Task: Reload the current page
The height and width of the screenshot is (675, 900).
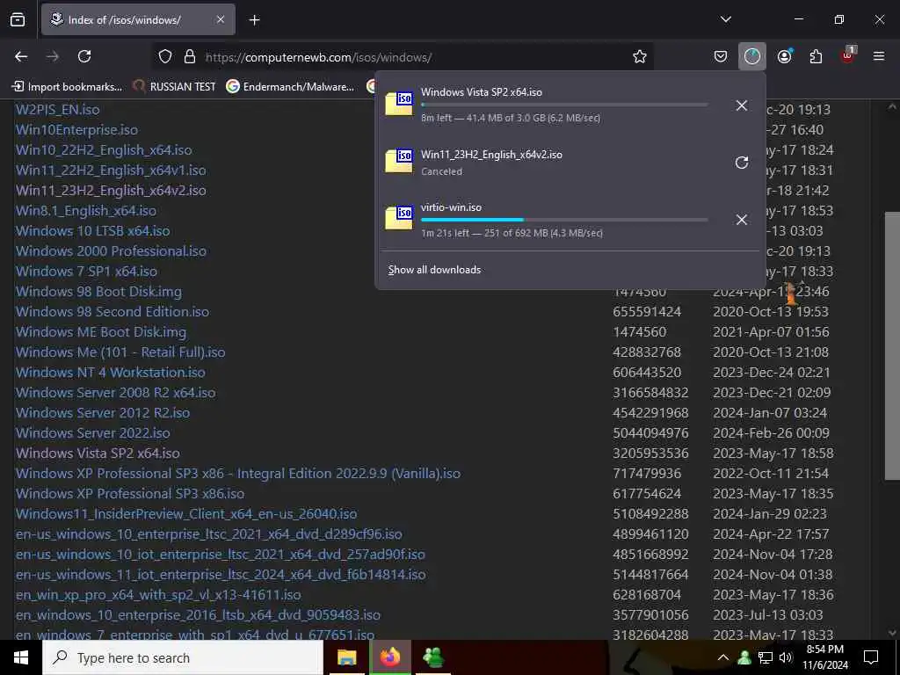Action: tap(84, 56)
